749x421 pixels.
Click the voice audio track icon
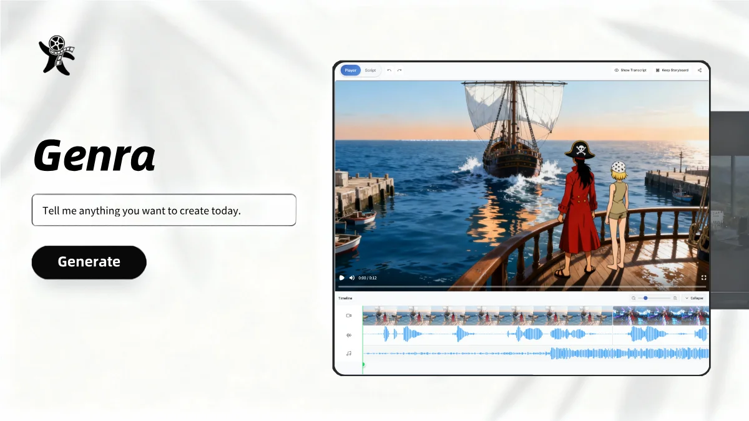pyautogui.click(x=348, y=334)
